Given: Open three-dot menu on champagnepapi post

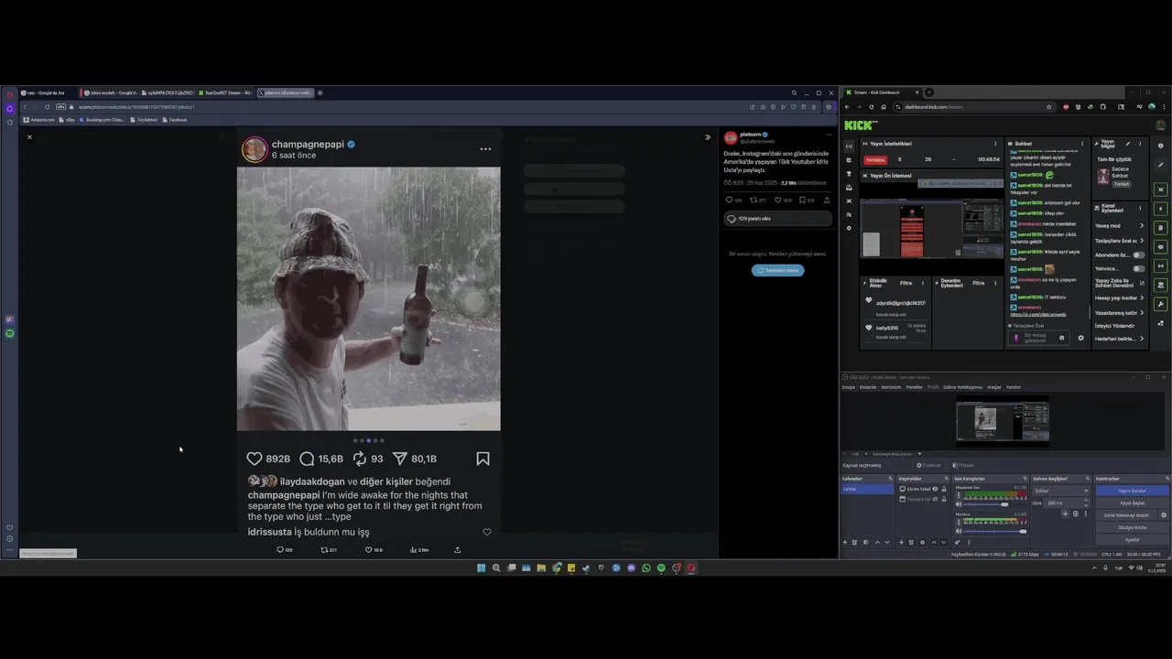Looking at the screenshot, I should pos(485,149).
